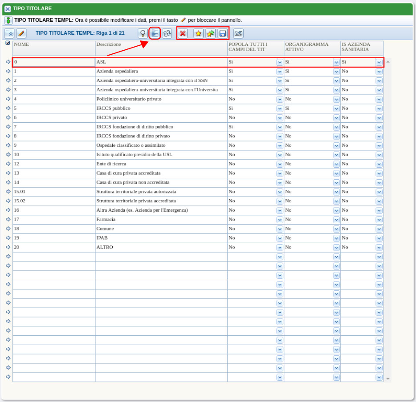The image size is (416, 402).
Task: Select row arrow for Comune row
Action: coord(8,229)
